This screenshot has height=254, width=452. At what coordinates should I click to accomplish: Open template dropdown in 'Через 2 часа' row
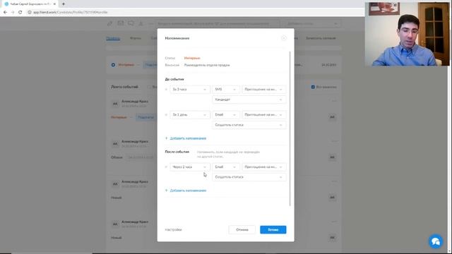(263, 167)
